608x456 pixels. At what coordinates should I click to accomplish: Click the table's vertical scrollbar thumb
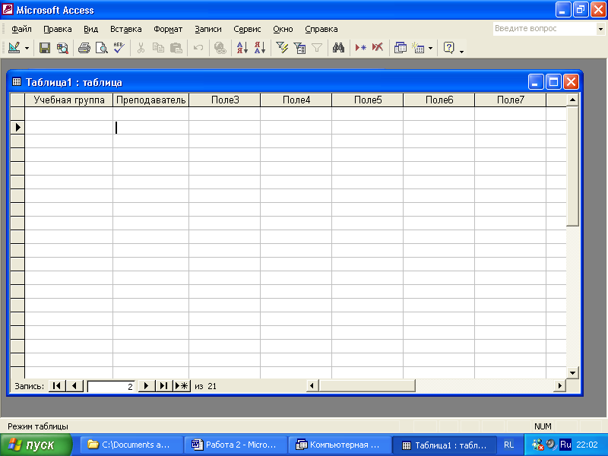coord(573,166)
